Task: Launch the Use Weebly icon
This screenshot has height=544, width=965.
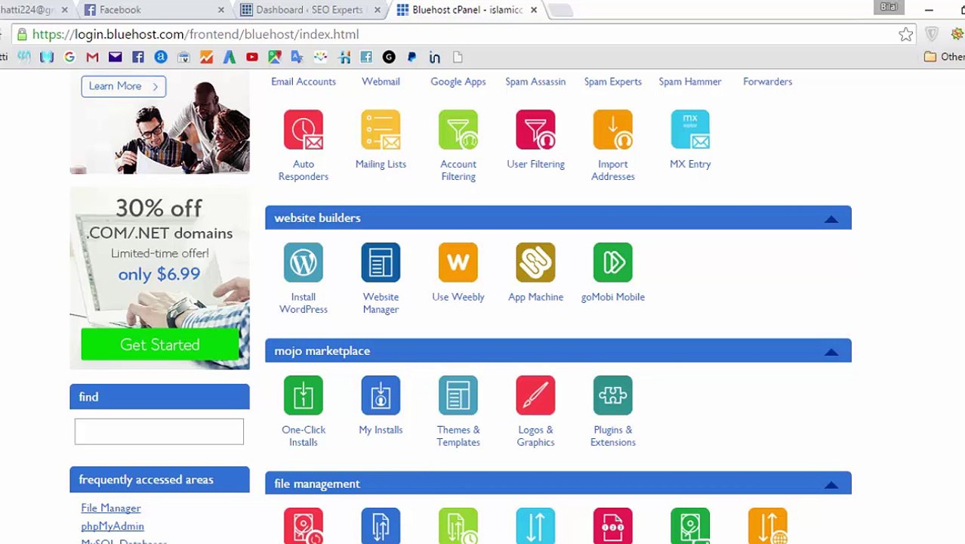Action: pyautogui.click(x=458, y=262)
